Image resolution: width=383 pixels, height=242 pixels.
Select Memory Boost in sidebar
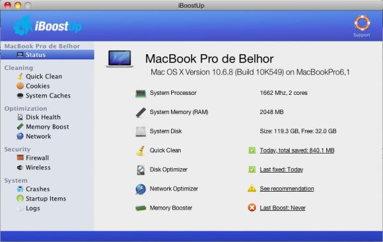click(x=47, y=127)
